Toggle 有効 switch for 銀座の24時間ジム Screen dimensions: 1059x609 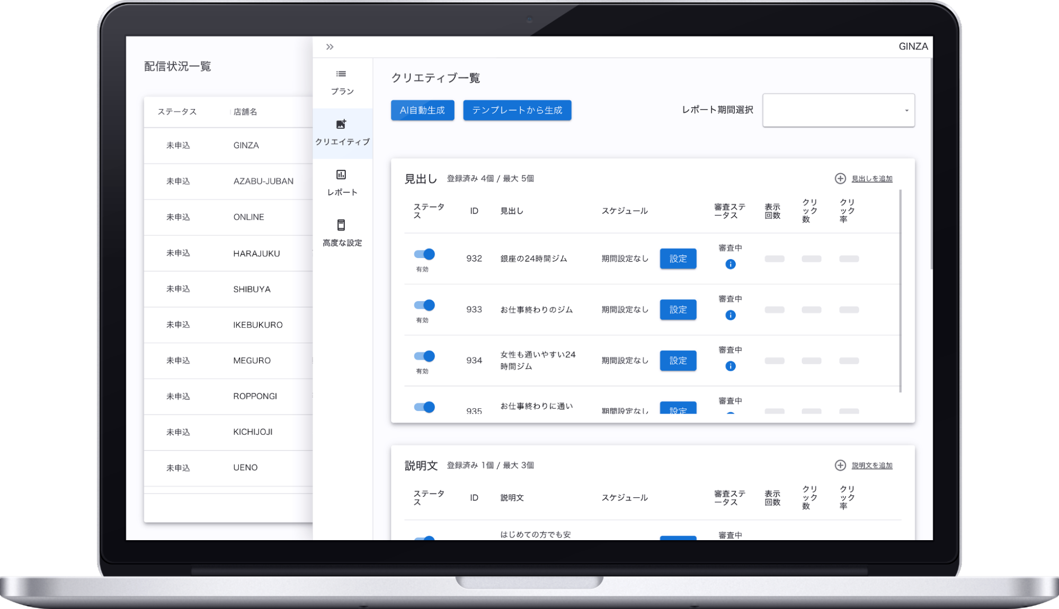coord(424,254)
